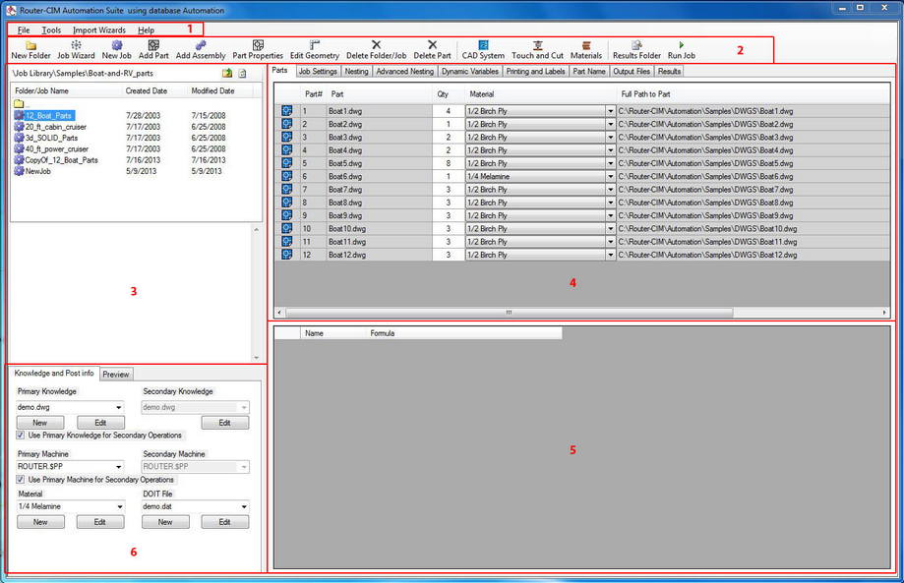Open Import Wizards menu
The height and width of the screenshot is (583, 904).
(x=99, y=29)
